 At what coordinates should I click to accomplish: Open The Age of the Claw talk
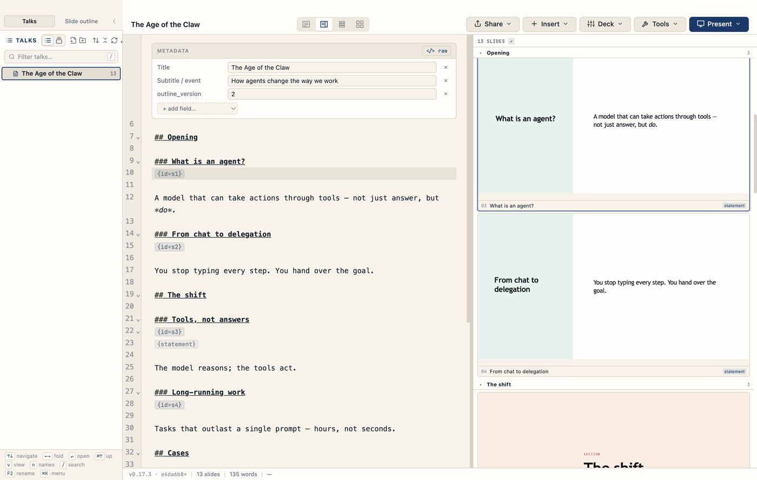pyautogui.click(x=61, y=73)
